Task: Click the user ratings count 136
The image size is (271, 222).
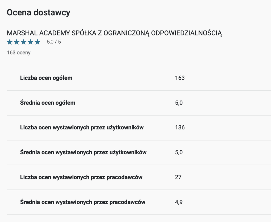Action: (180, 128)
